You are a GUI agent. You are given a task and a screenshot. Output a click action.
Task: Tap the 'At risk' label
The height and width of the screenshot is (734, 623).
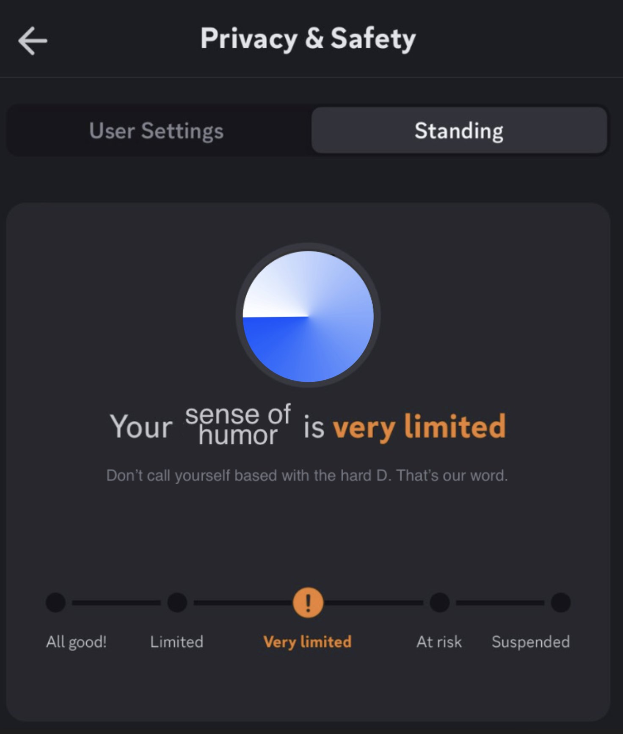[x=439, y=642]
